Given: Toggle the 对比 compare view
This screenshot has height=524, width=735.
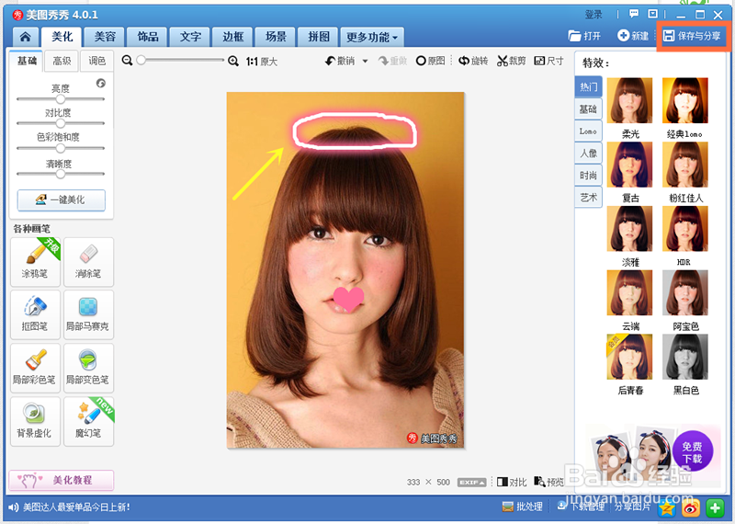Looking at the screenshot, I should click(x=512, y=482).
